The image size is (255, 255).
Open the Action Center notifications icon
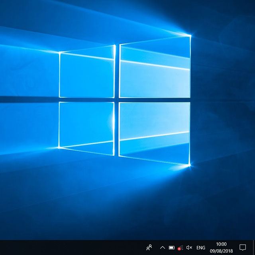(x=243, y=247)
